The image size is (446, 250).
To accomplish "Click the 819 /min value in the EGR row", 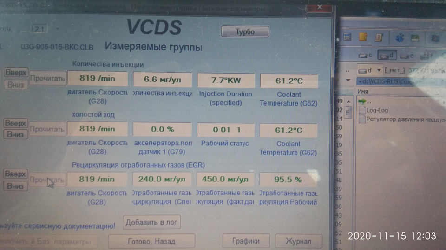I will (x=97, y=179).
